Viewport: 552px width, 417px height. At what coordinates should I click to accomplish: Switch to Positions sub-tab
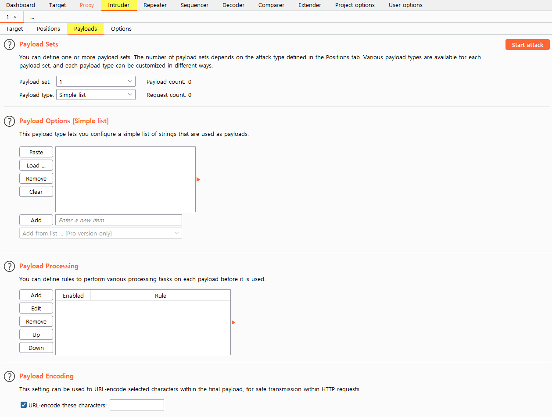coord(48,29)
